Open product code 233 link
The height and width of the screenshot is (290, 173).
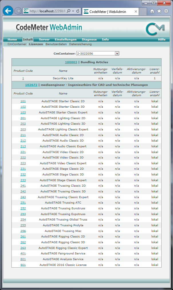[23, 180]
